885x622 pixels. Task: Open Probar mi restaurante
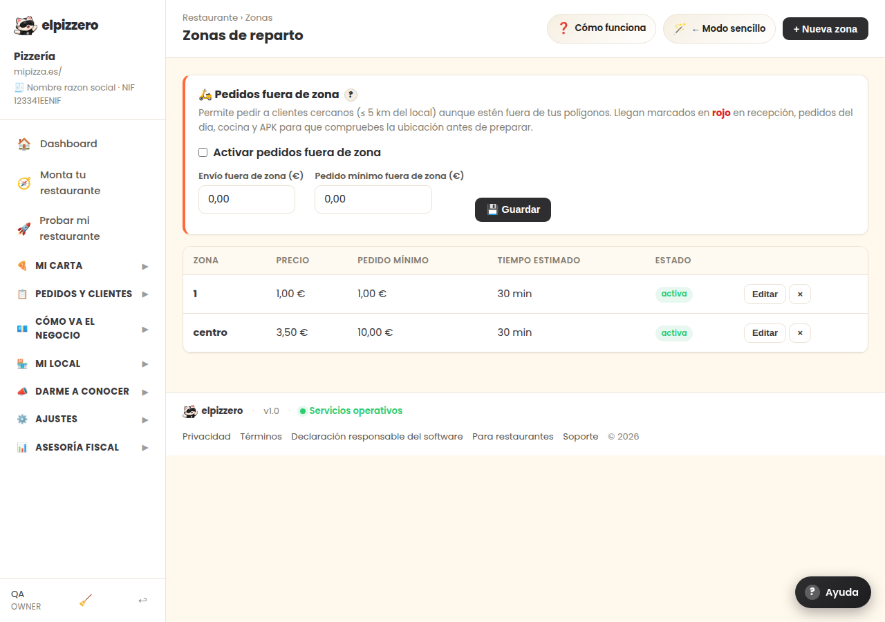point(82,229)
